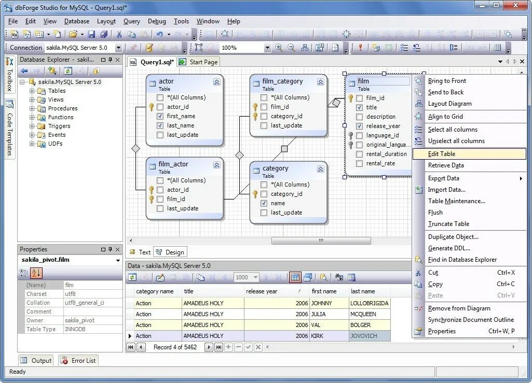Expand the Tables tree node
The height and width of the screenshot is (383, 532).
coord(32,91)
